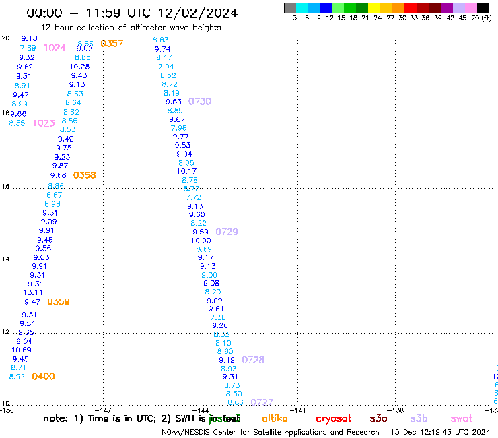Image resolution: width=498 pixels, height=438 pixels.
Task: Click the wave height value 8.50
Action: click(x=234, y=394)
